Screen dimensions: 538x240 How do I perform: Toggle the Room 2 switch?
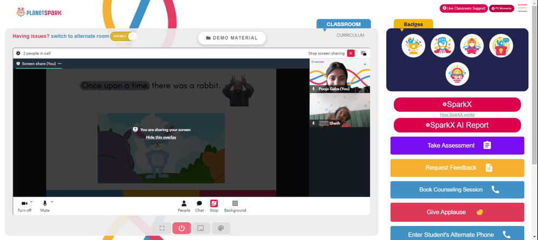(x=124, y=36)
